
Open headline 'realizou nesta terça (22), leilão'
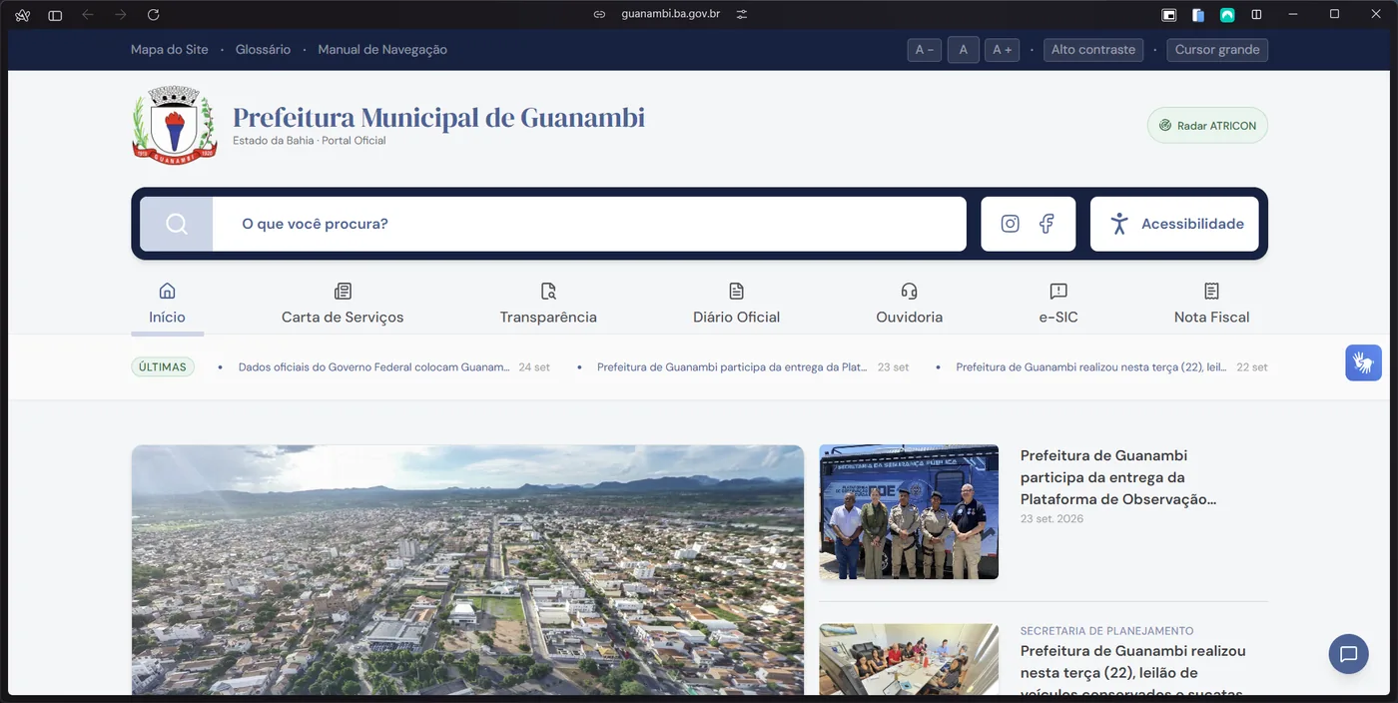1133,672
